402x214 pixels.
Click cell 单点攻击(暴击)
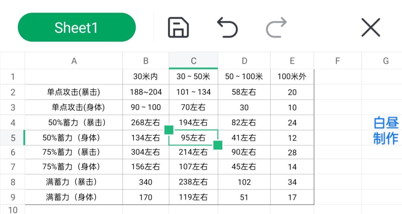[x=74, y=92]
